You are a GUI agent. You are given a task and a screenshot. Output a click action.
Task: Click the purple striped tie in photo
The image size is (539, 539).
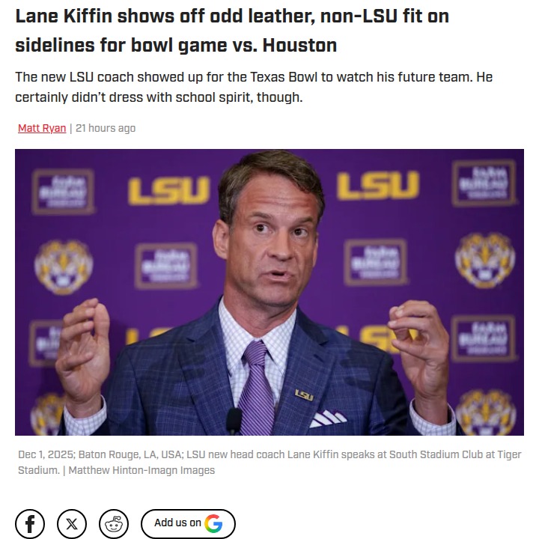point(258,389)
